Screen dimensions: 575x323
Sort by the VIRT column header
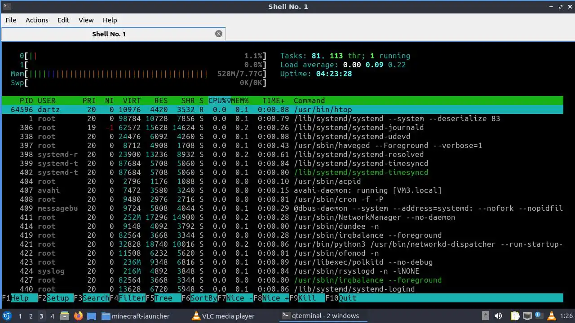[132, 100]
